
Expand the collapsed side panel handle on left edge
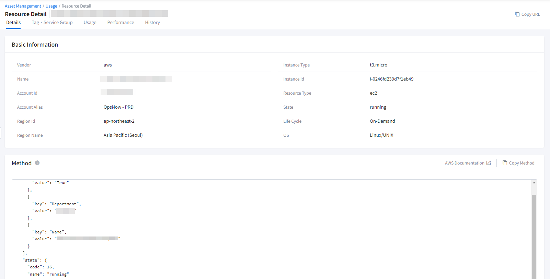(x=1, y=133)
